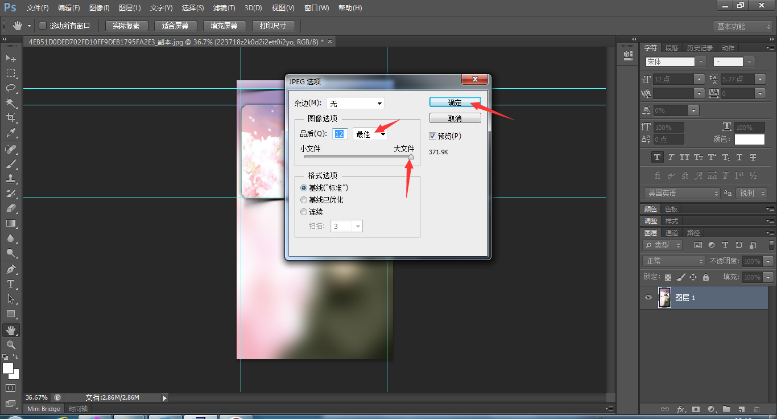Image resolution: width=777 pixels, height=419 pixels.
Task: Select the Eyedropper tool
Action: [11, 133]
